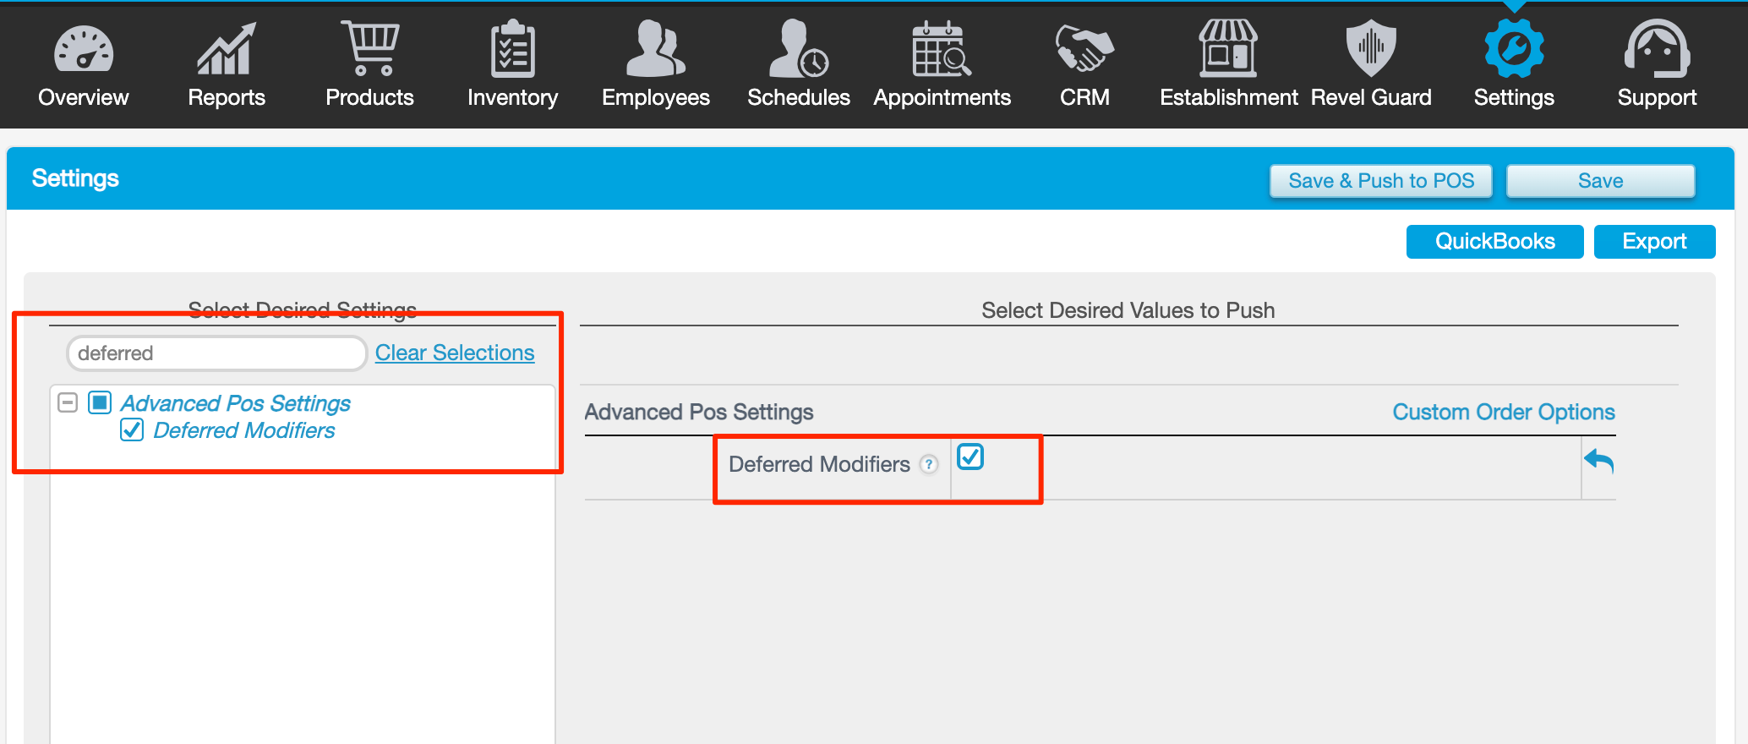Screen dimensions: 1748x744
Task: Open the Establishment tab
Action: click(1228, 64)
